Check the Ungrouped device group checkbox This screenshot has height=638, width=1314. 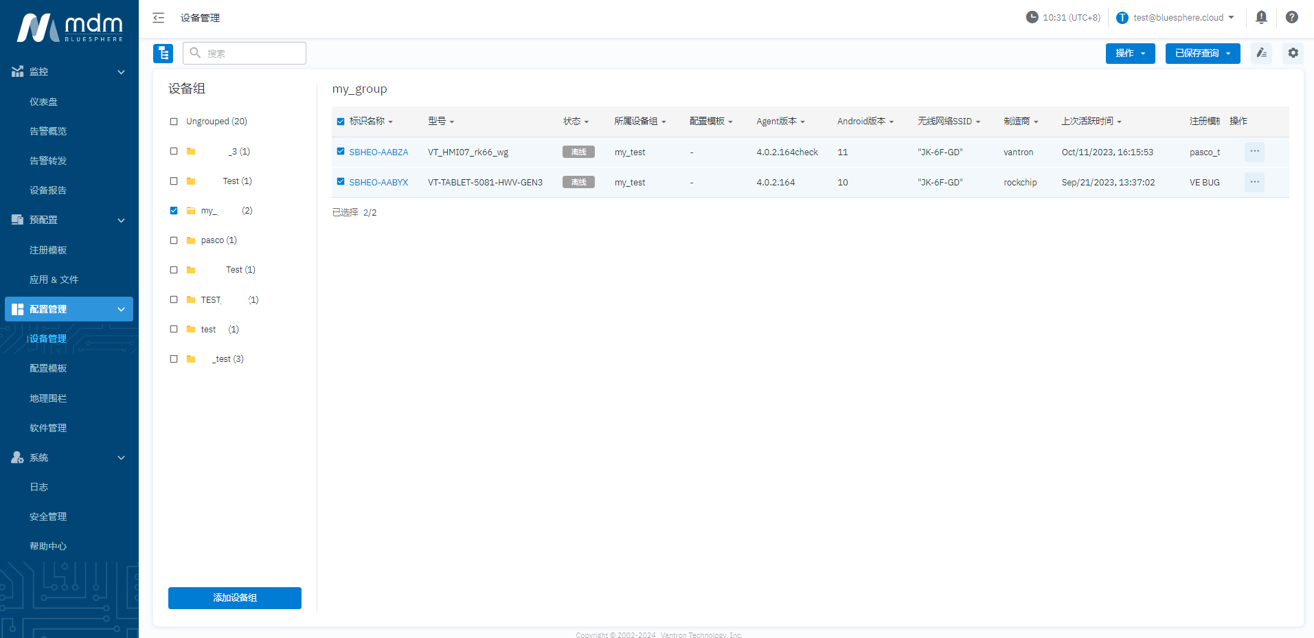tap(174, 121)
